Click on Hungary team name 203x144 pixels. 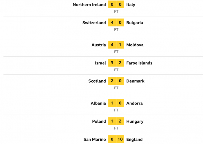tap(135, 122)
